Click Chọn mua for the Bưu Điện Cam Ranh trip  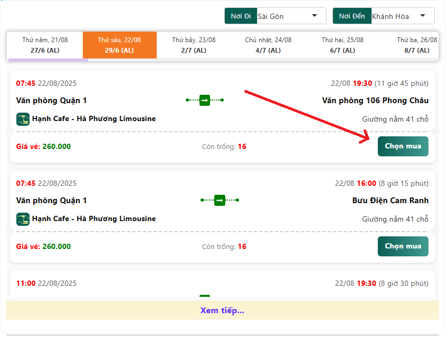coord(403,246)
